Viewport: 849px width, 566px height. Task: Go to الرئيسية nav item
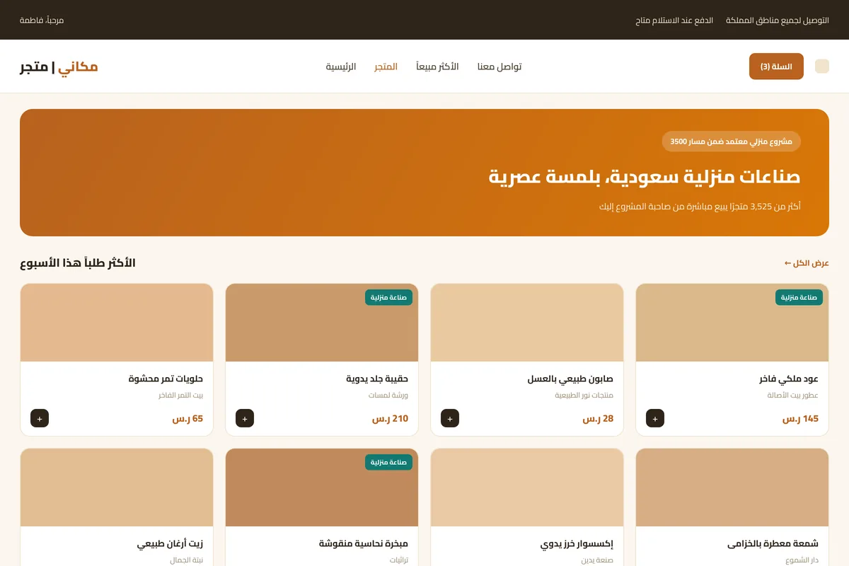point(341,67)
